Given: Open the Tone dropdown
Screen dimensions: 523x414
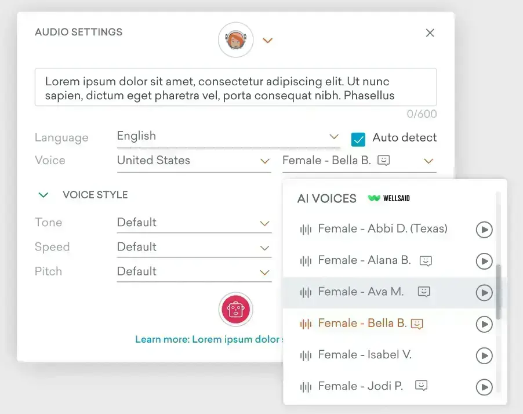Looking at the screenshot, I should point(194,223).
